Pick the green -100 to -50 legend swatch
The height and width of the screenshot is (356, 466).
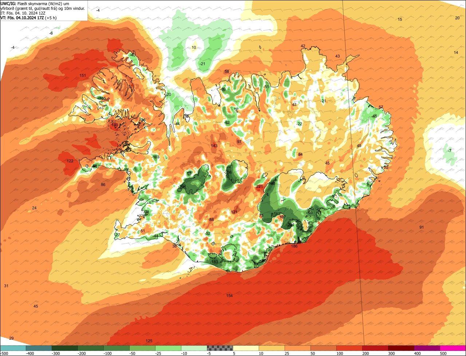(116, 348)
